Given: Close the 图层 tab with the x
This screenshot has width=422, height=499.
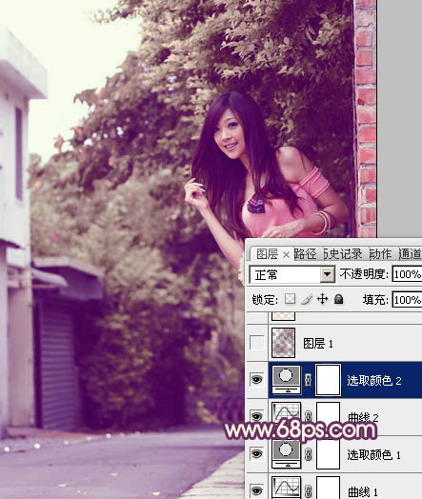Looking at the screenshot, I should 286,254.
